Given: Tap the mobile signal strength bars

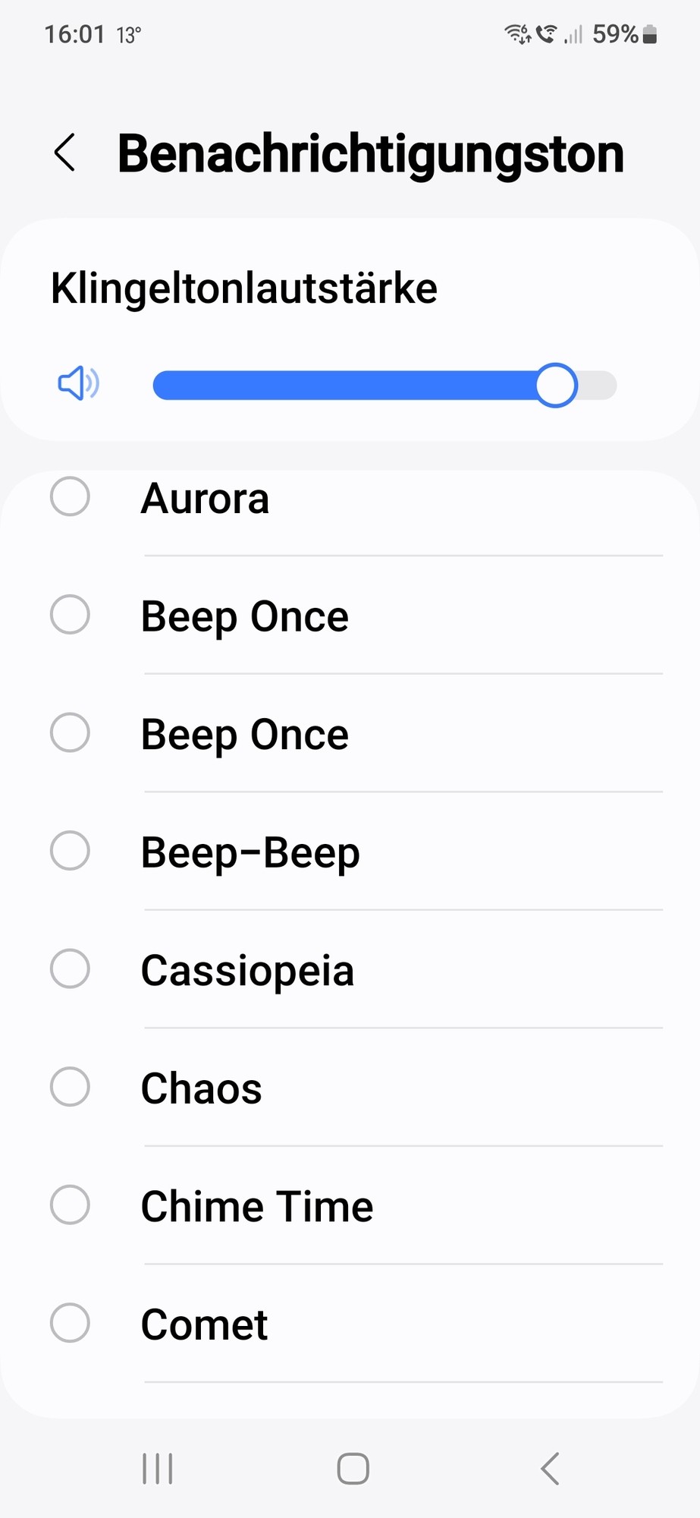Looking at the screenshot, I should [x=573, y=34].
